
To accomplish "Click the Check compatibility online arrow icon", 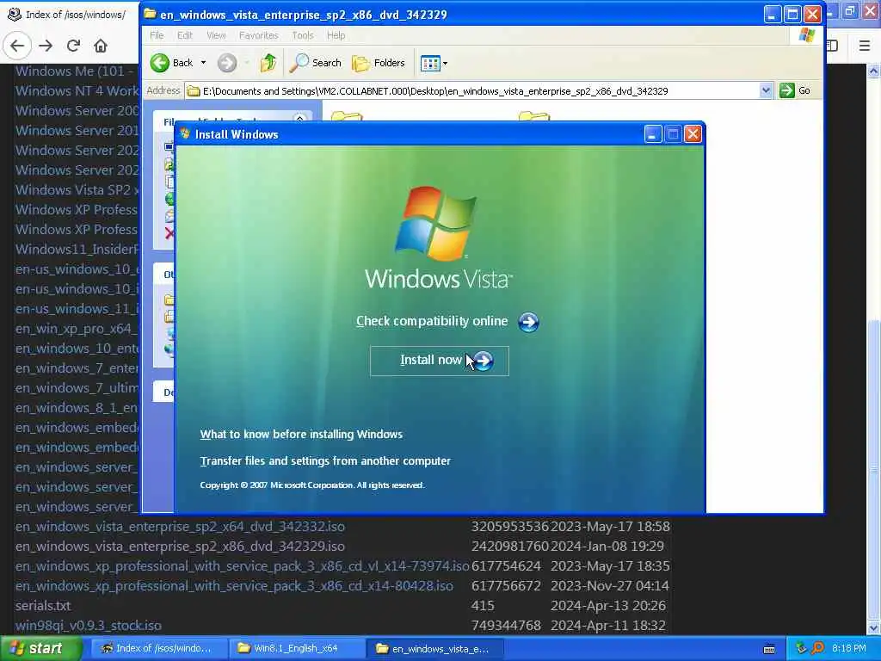I will coord(528,322).
